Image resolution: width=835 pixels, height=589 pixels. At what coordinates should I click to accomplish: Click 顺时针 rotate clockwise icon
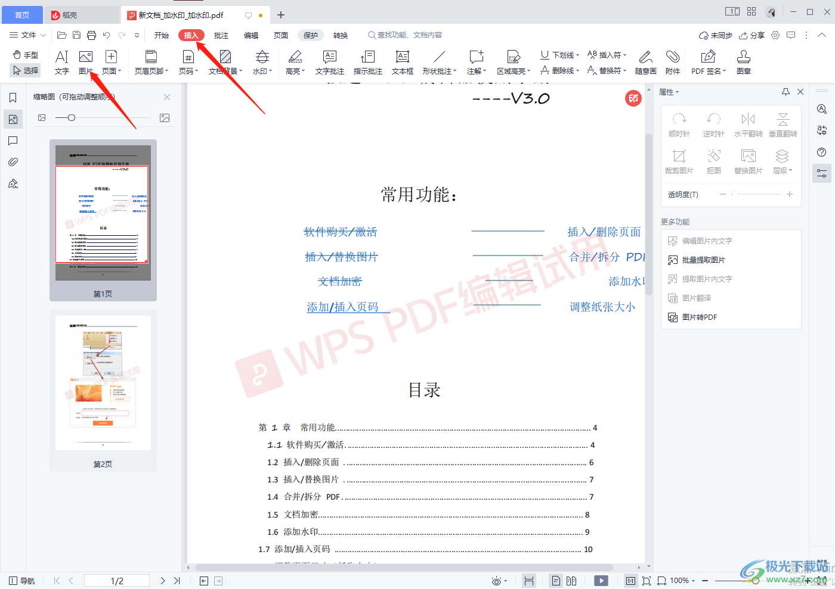tap(679, 124)
